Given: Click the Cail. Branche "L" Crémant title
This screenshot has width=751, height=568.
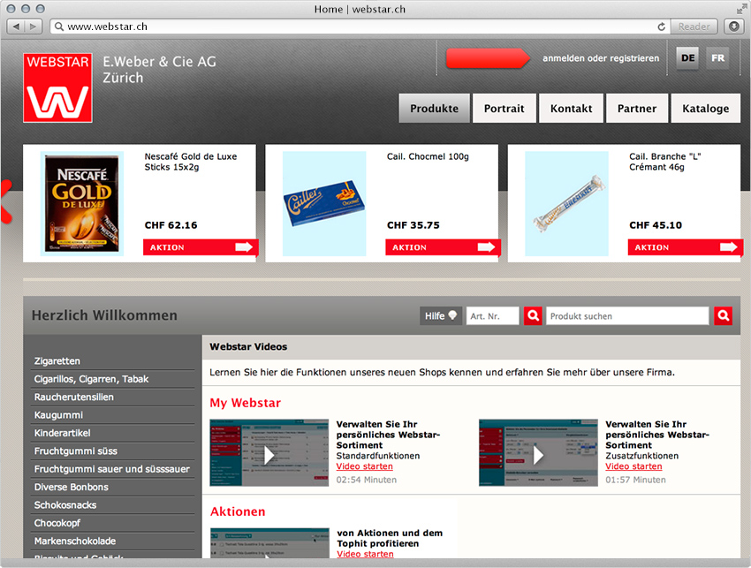Looking at the screenshot, I should point(664,162).
